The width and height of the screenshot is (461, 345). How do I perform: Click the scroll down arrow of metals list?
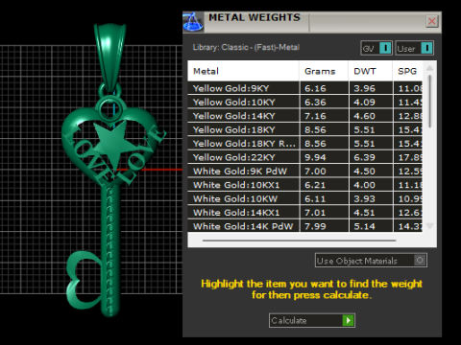pos(429,226)
